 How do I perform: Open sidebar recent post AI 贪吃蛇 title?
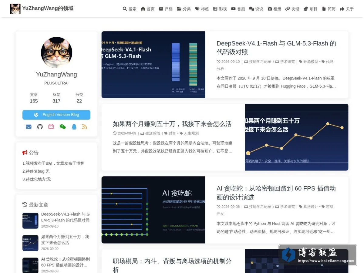tap(66, 262)
